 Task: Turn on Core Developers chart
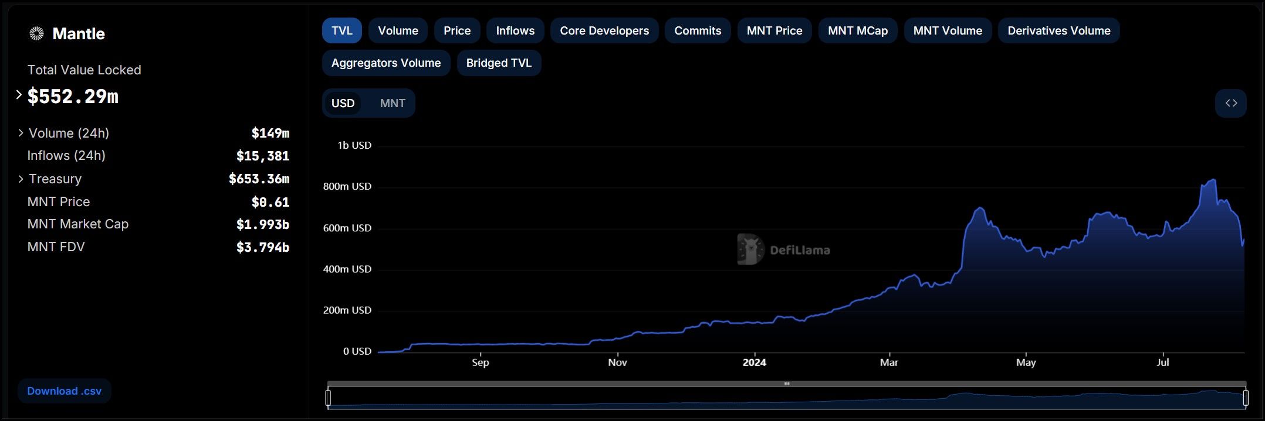click(604, 31)
